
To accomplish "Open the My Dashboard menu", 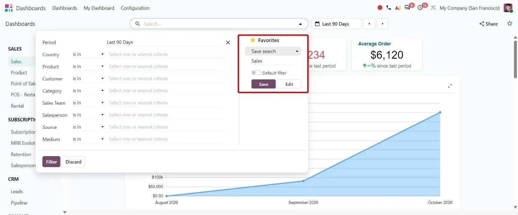I will coord(99,8).
